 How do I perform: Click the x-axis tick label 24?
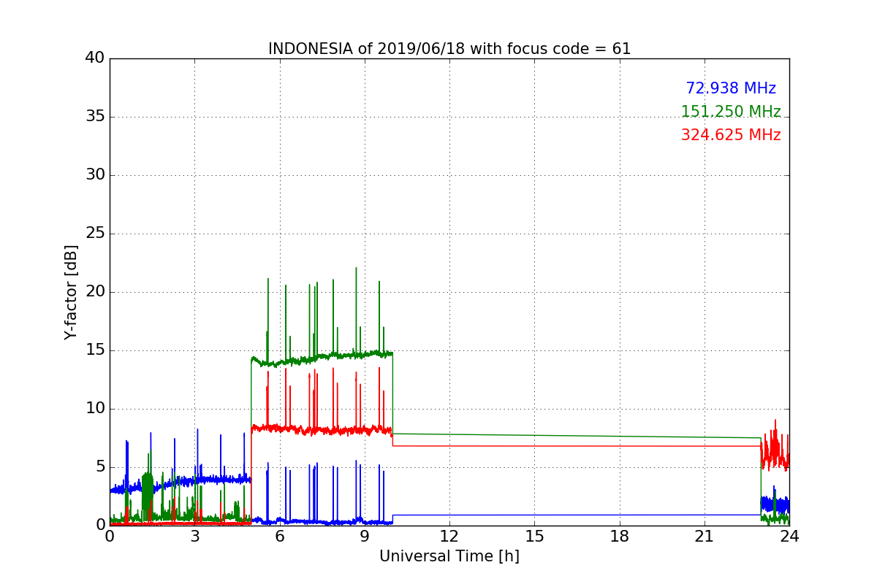click(x=789, y=537)
